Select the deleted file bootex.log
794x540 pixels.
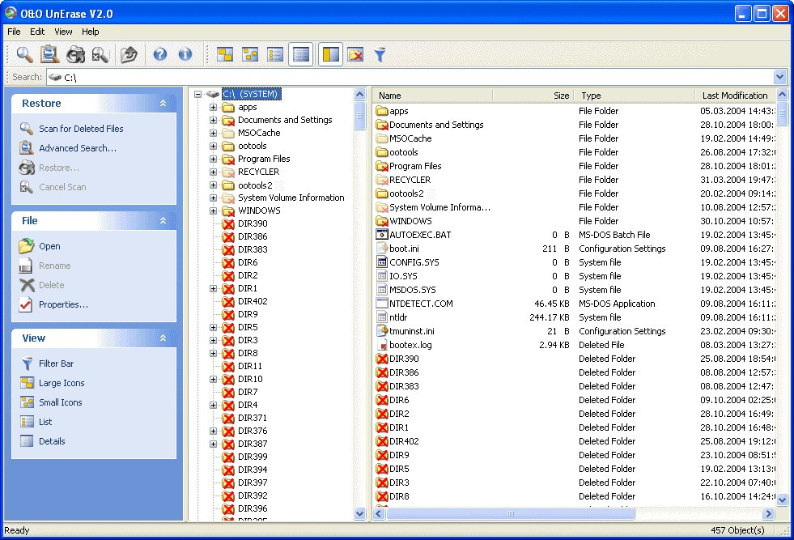pos(410,345)
